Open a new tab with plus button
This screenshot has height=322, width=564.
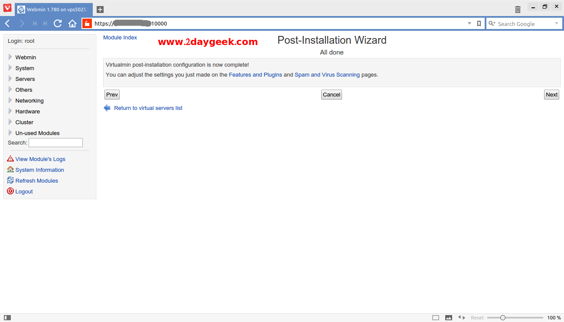pos(100,10)
